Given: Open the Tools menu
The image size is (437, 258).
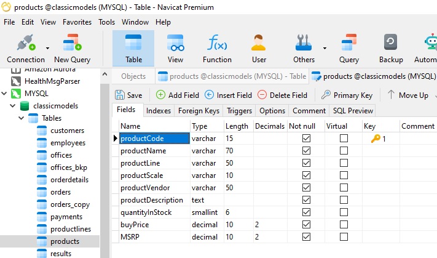Looking at the screenshot, I should pos(106,22).
